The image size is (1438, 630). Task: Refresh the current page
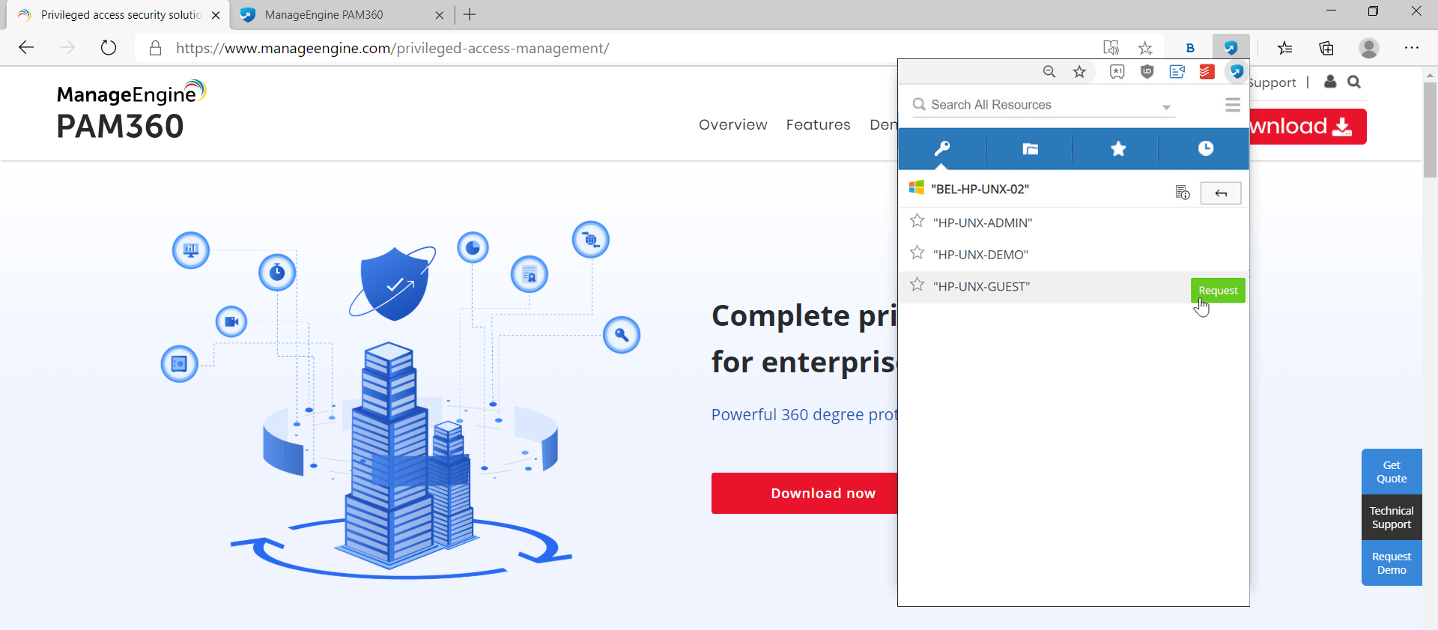pos(109,48)
